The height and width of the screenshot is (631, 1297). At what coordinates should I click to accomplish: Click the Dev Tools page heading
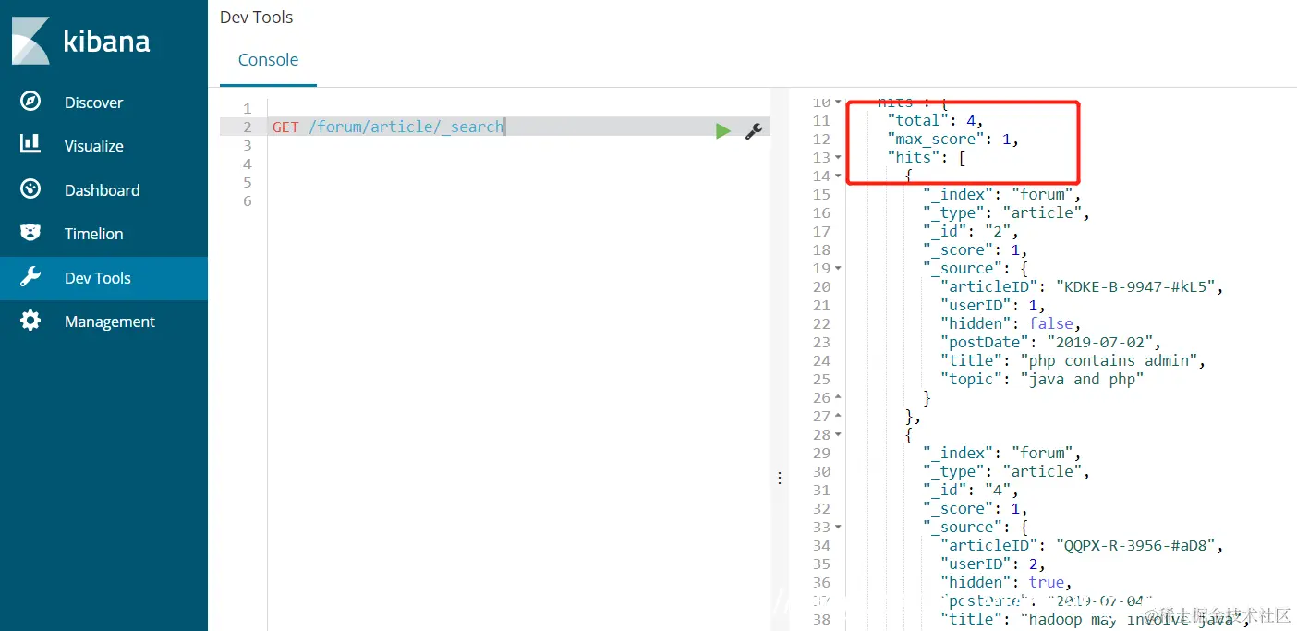point(257,17)
